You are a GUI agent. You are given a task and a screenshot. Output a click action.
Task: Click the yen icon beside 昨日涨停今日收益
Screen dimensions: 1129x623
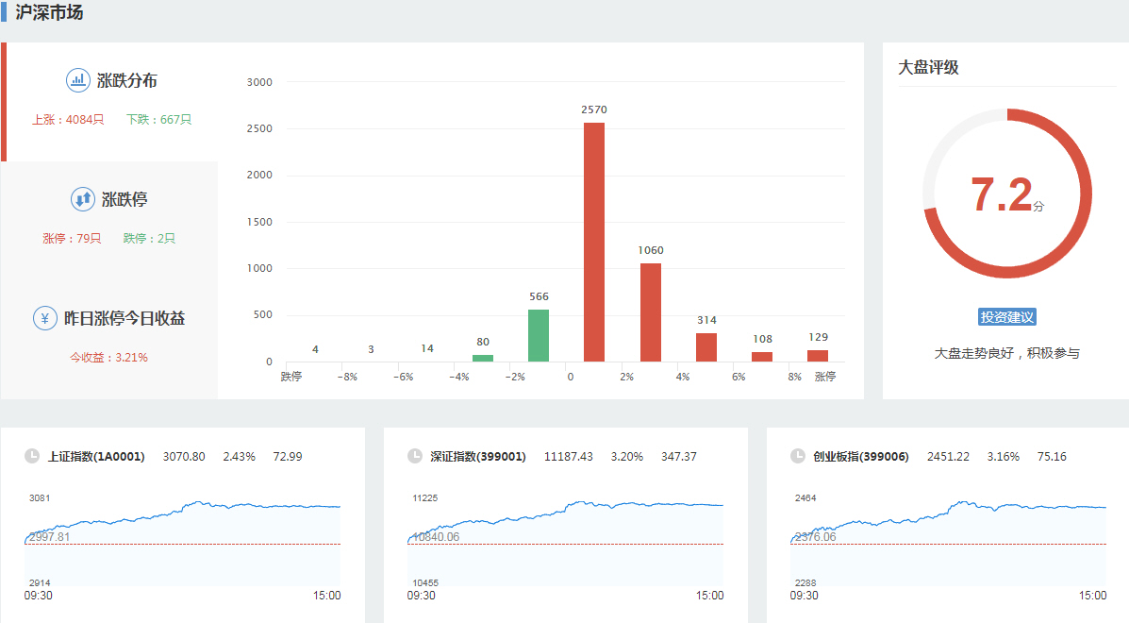tap(45, 318)
